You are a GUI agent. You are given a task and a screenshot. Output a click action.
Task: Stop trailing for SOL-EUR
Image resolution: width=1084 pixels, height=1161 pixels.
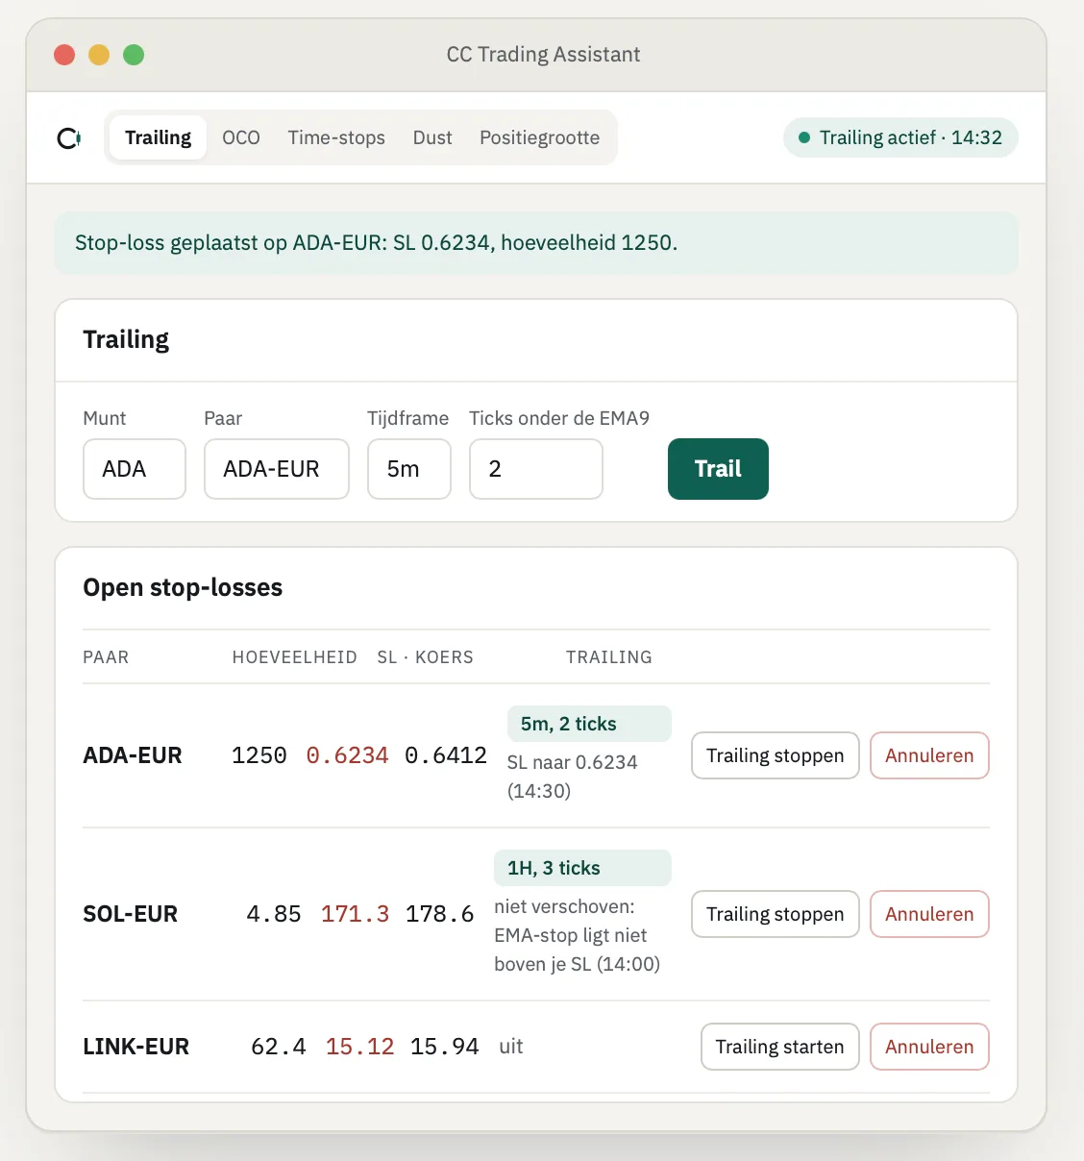[776, 914]
